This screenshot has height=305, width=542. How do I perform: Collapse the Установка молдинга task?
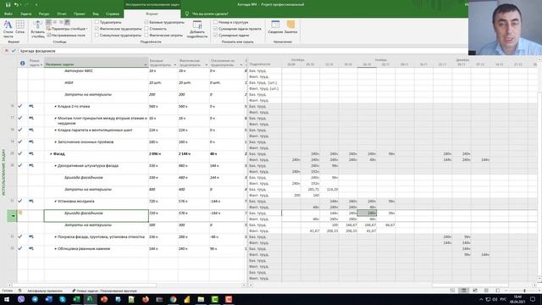click(55, 202)
